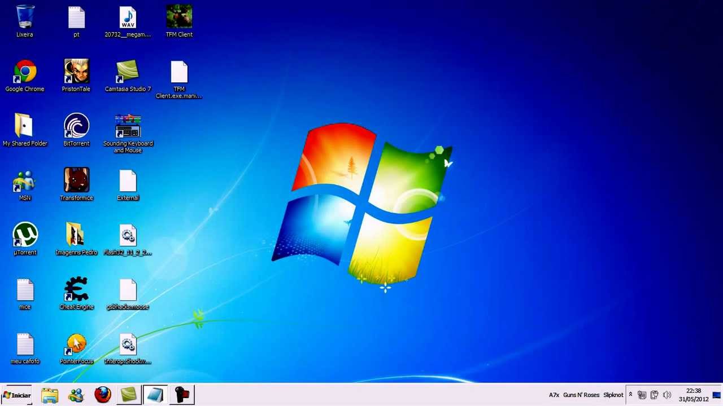Launch Firefox from the taskbar
The height and width of the screenshot is (406, 723).
click(x=103, y=395)
